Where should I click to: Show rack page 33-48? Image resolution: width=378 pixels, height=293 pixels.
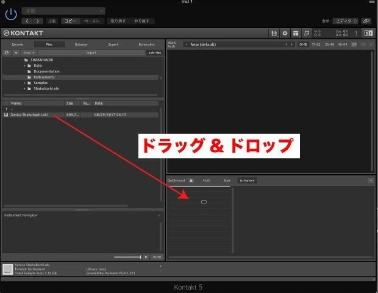(329, 44)
